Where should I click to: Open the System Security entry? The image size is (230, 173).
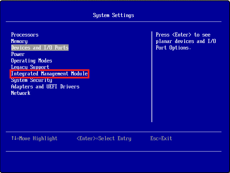[31, 80]
